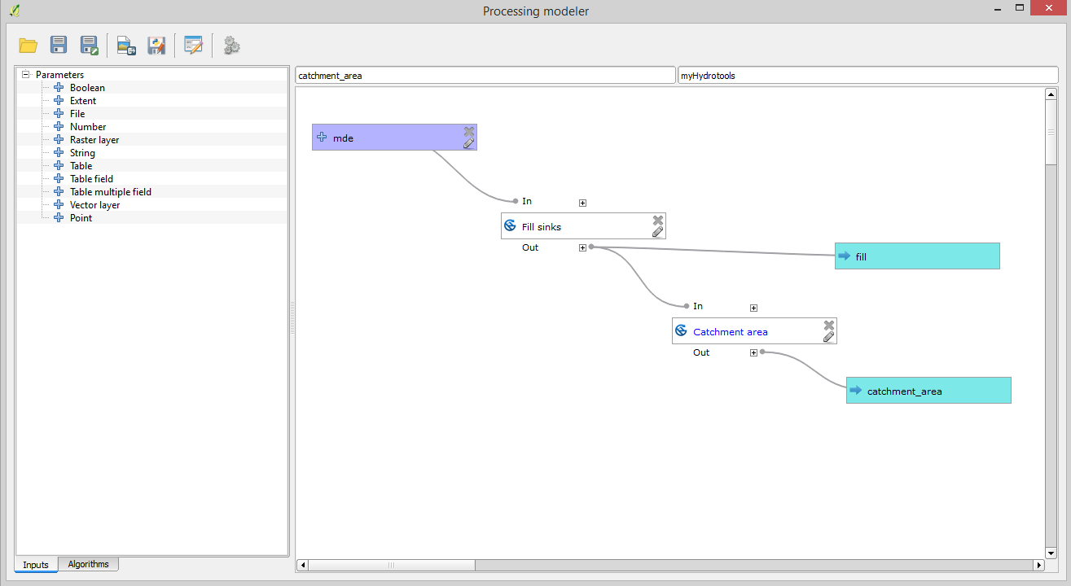1071x586 pixels.
Task: Run the model with the gears icon
Action: tap(231, 46)
